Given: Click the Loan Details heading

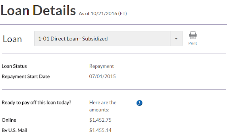Looking at the screenshot, I should click(x=38, y=10).
